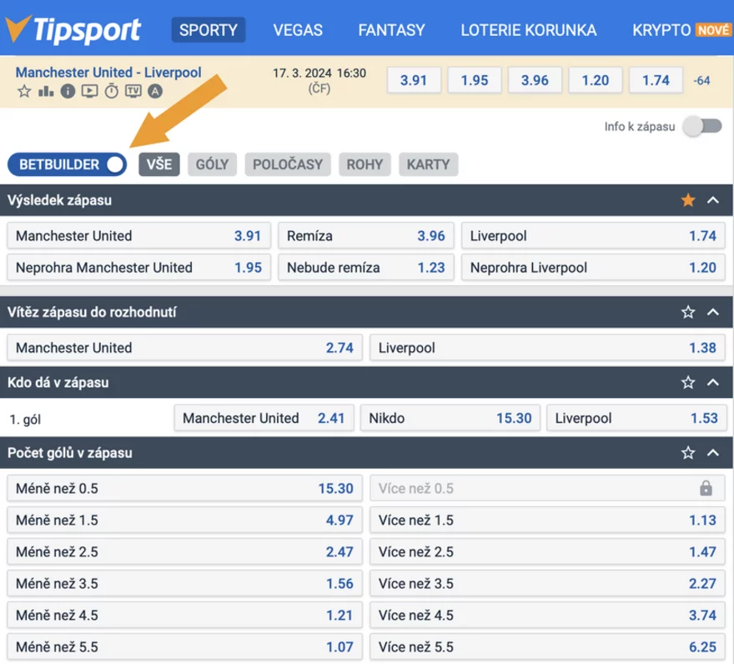The image size is (734, 664).
Task: Toggle the BETBUILDER switch
Action: click(67, 164)
